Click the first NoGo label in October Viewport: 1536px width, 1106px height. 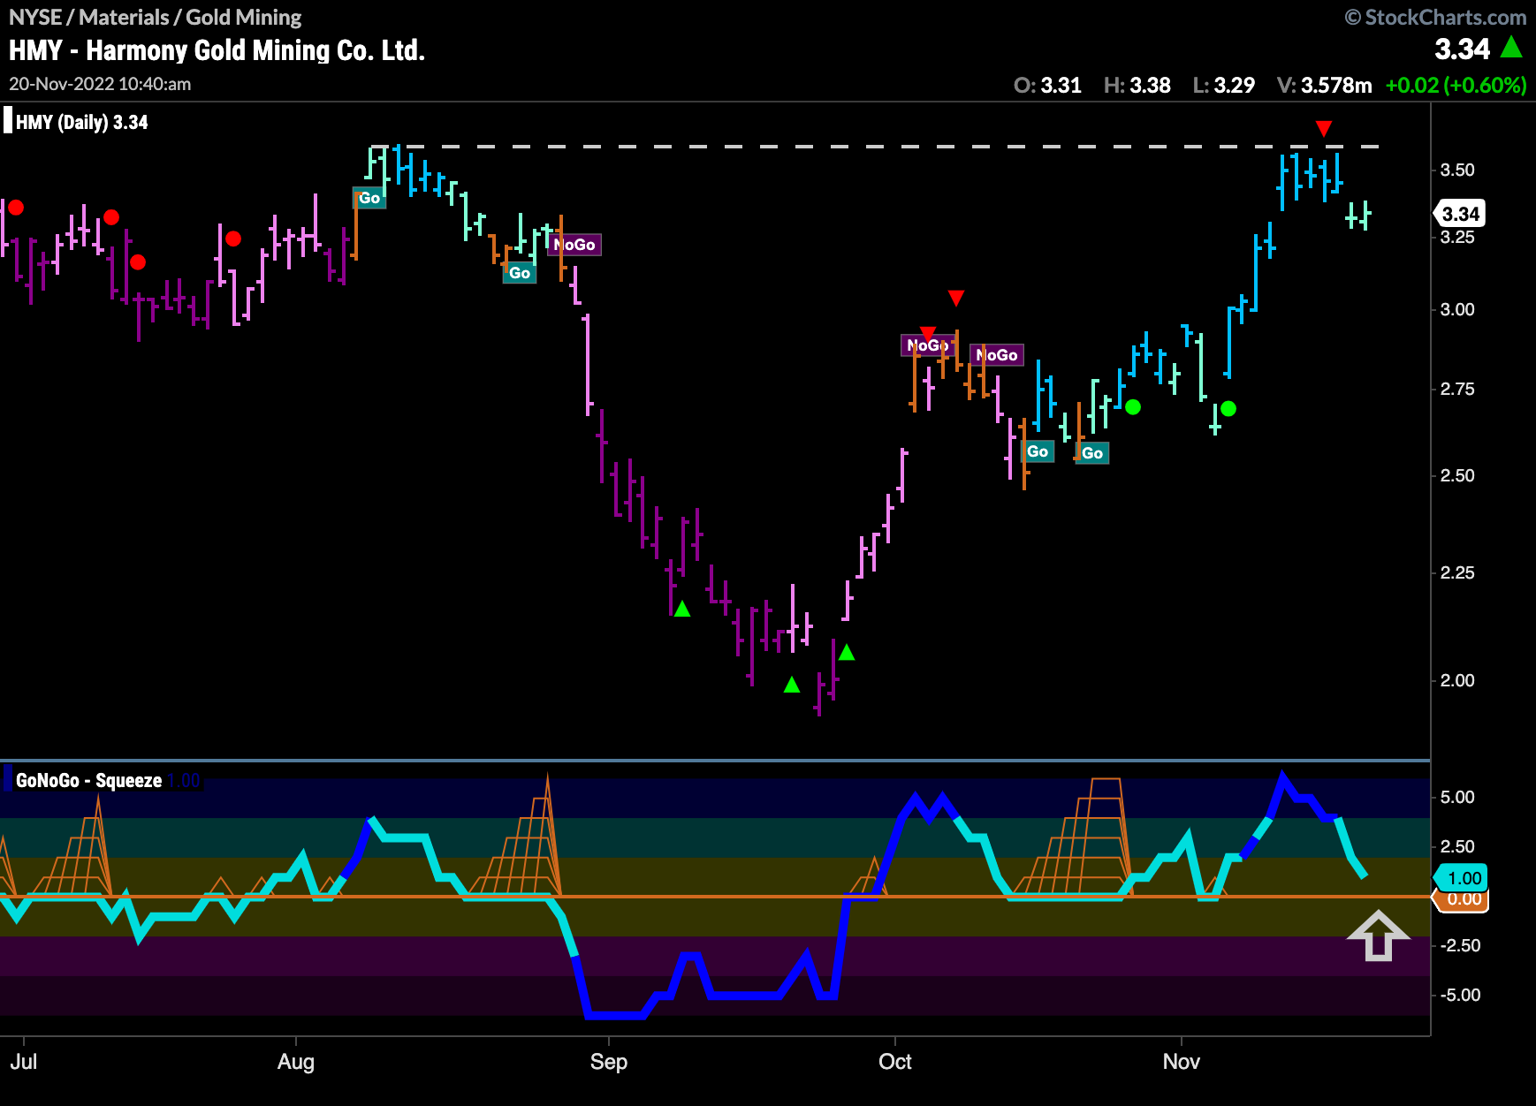(x=928, y=345)
